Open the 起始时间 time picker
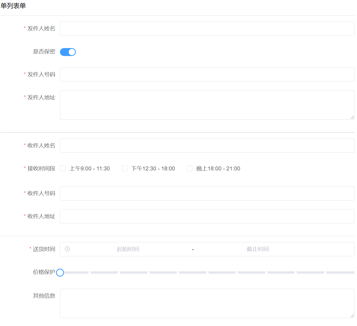 coord(128,249)
